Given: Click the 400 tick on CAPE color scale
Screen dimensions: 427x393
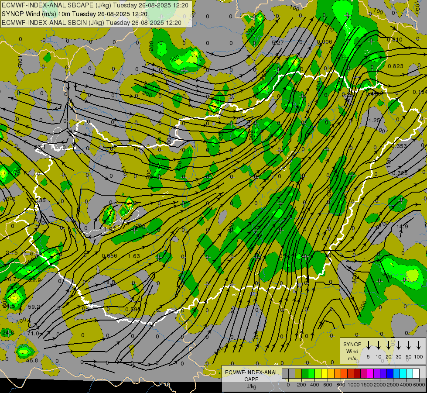Looking at the screenshot, I should point(314,385).
